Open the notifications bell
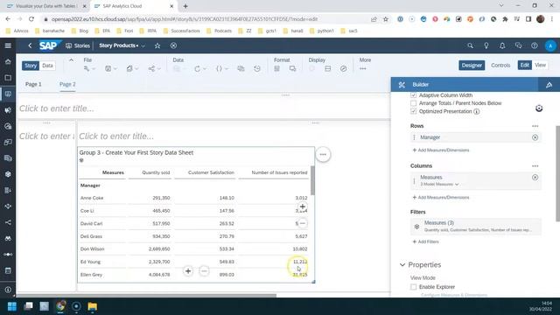This screenshot has height=315, width=560. click(502, 45)
